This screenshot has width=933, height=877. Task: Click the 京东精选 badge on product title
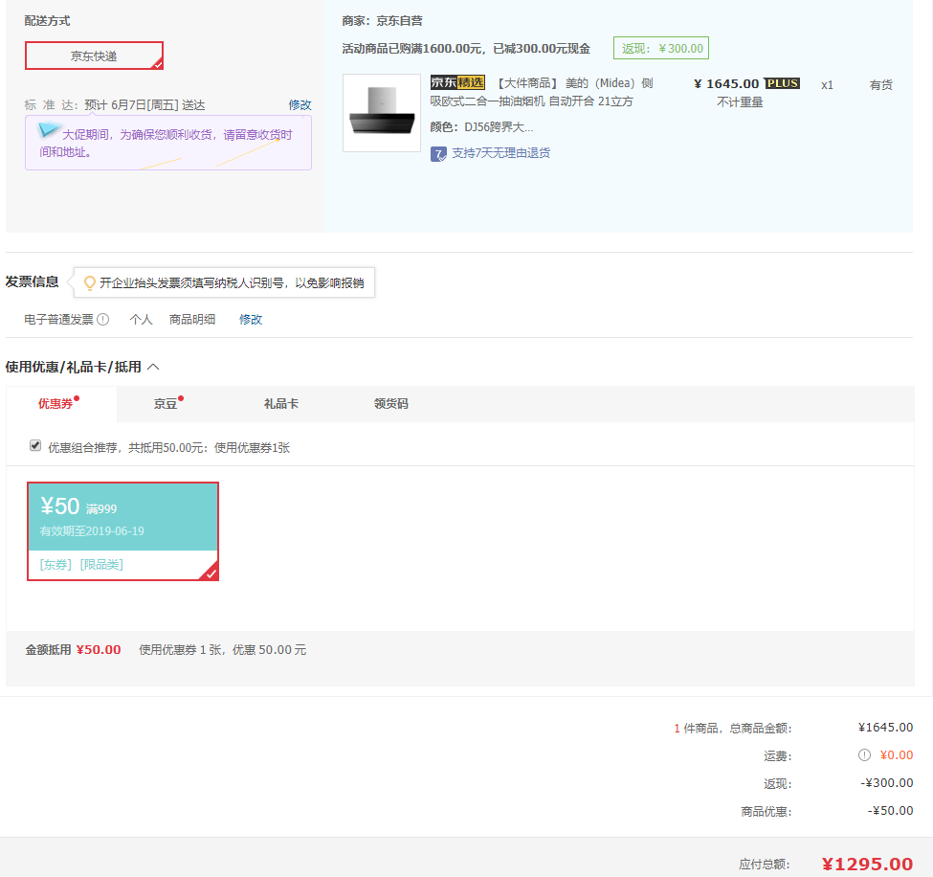point(457,82)
